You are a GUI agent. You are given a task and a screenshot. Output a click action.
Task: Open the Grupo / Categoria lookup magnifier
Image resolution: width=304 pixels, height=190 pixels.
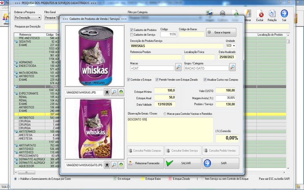point(232,68)
